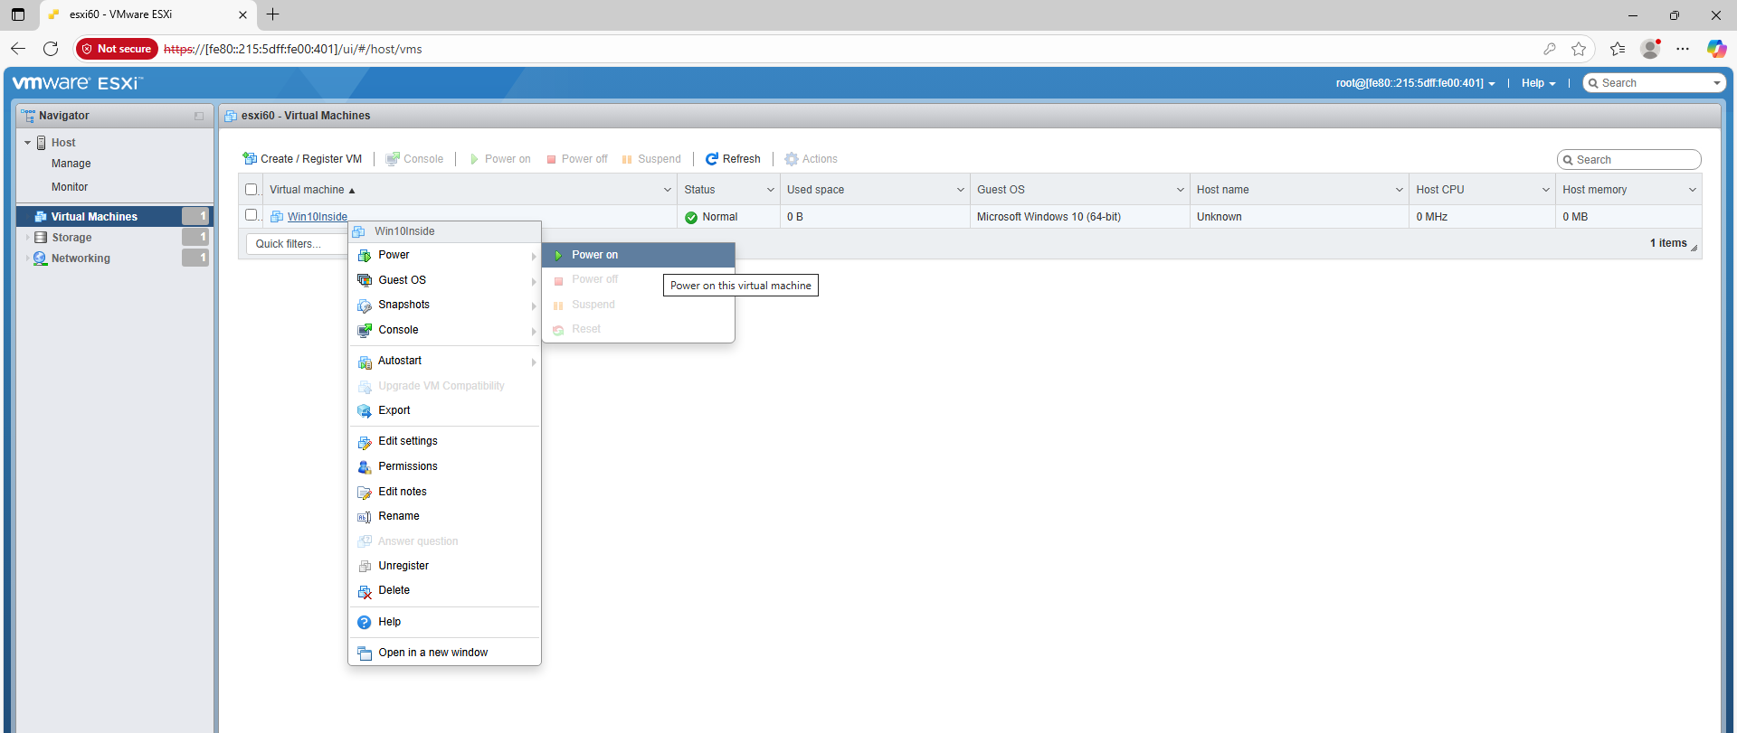
Task: Click the blue Refresh arrow icon
Action: [x=712, y=159]
